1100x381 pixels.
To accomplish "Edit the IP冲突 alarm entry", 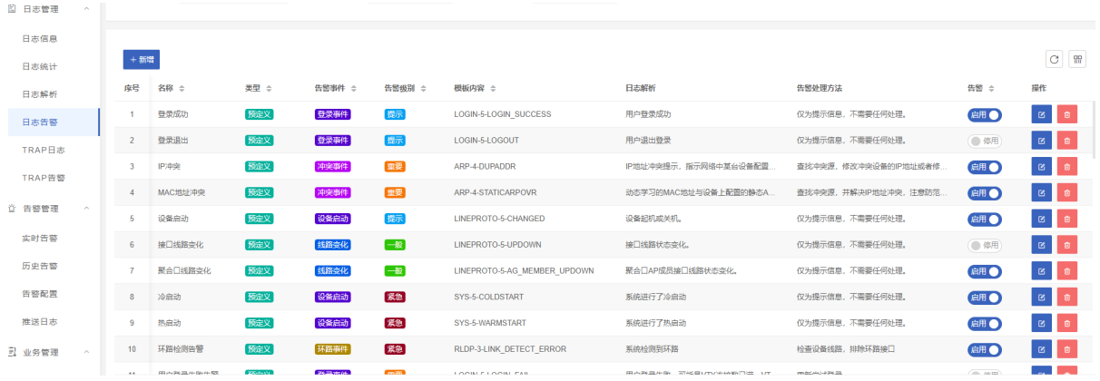I will 1041,167.
